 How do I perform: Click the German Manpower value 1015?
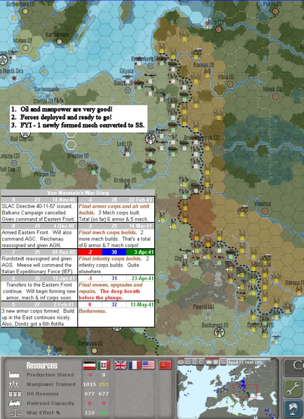tap(90, 384)
